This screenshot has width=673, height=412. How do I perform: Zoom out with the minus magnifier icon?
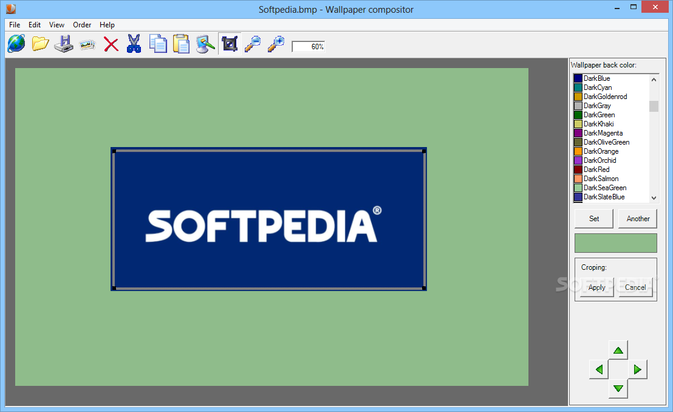tap(253, 44)
